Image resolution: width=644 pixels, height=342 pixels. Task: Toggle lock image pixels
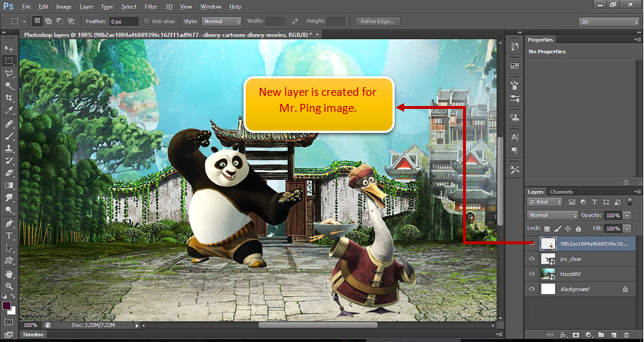pyautogui.click(x=558, y=229)
